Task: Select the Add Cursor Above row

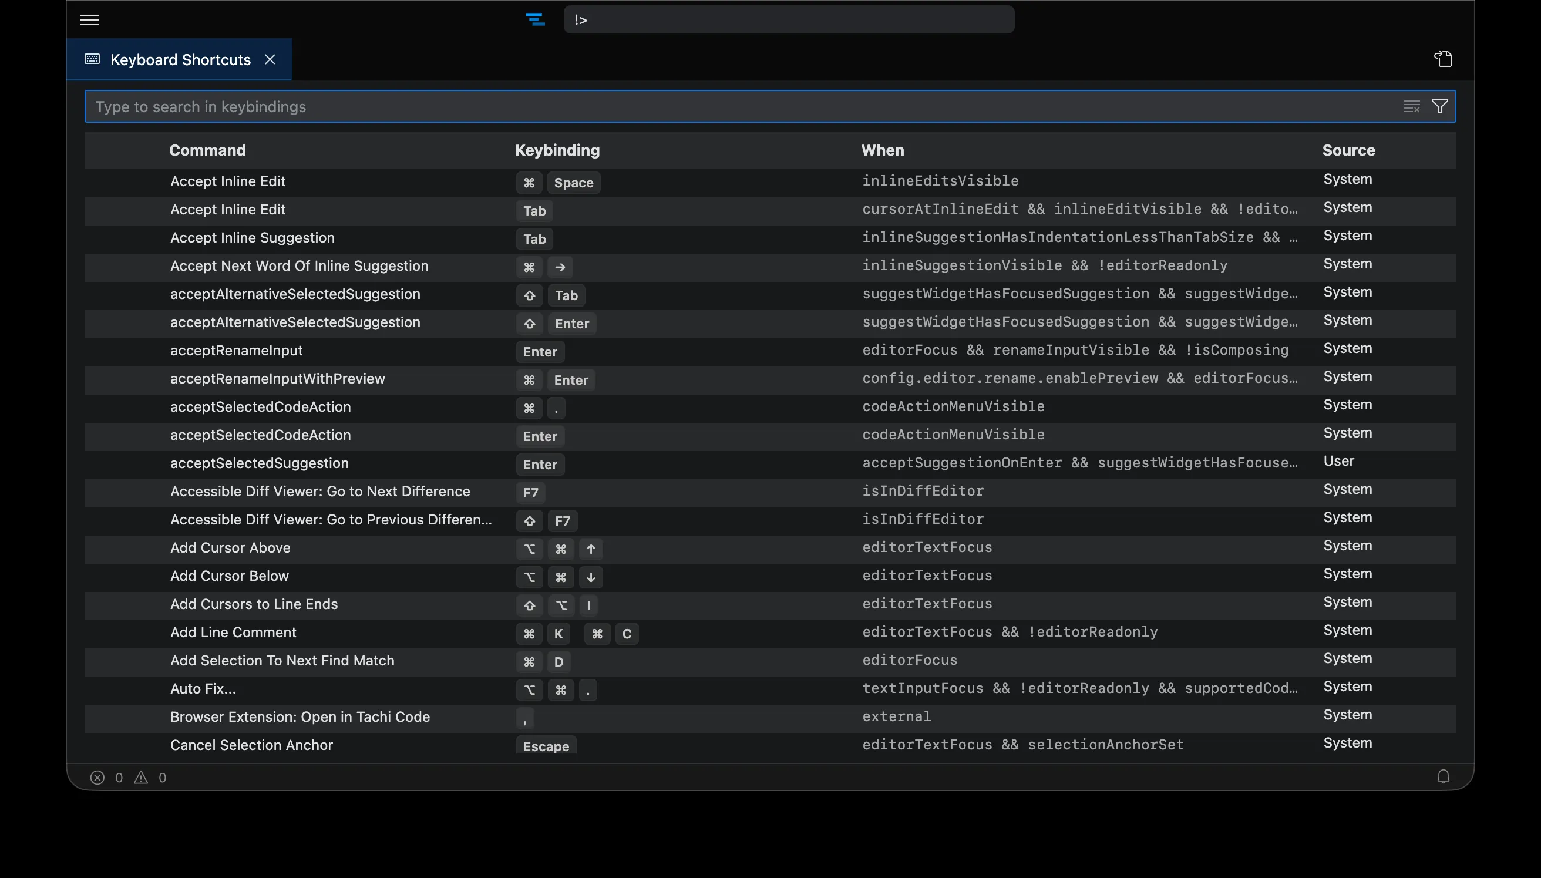Action: point(230,547)
